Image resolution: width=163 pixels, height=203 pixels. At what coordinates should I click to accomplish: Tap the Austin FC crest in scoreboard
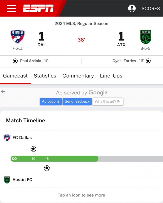pyautogui.click(x=146, y=37)
